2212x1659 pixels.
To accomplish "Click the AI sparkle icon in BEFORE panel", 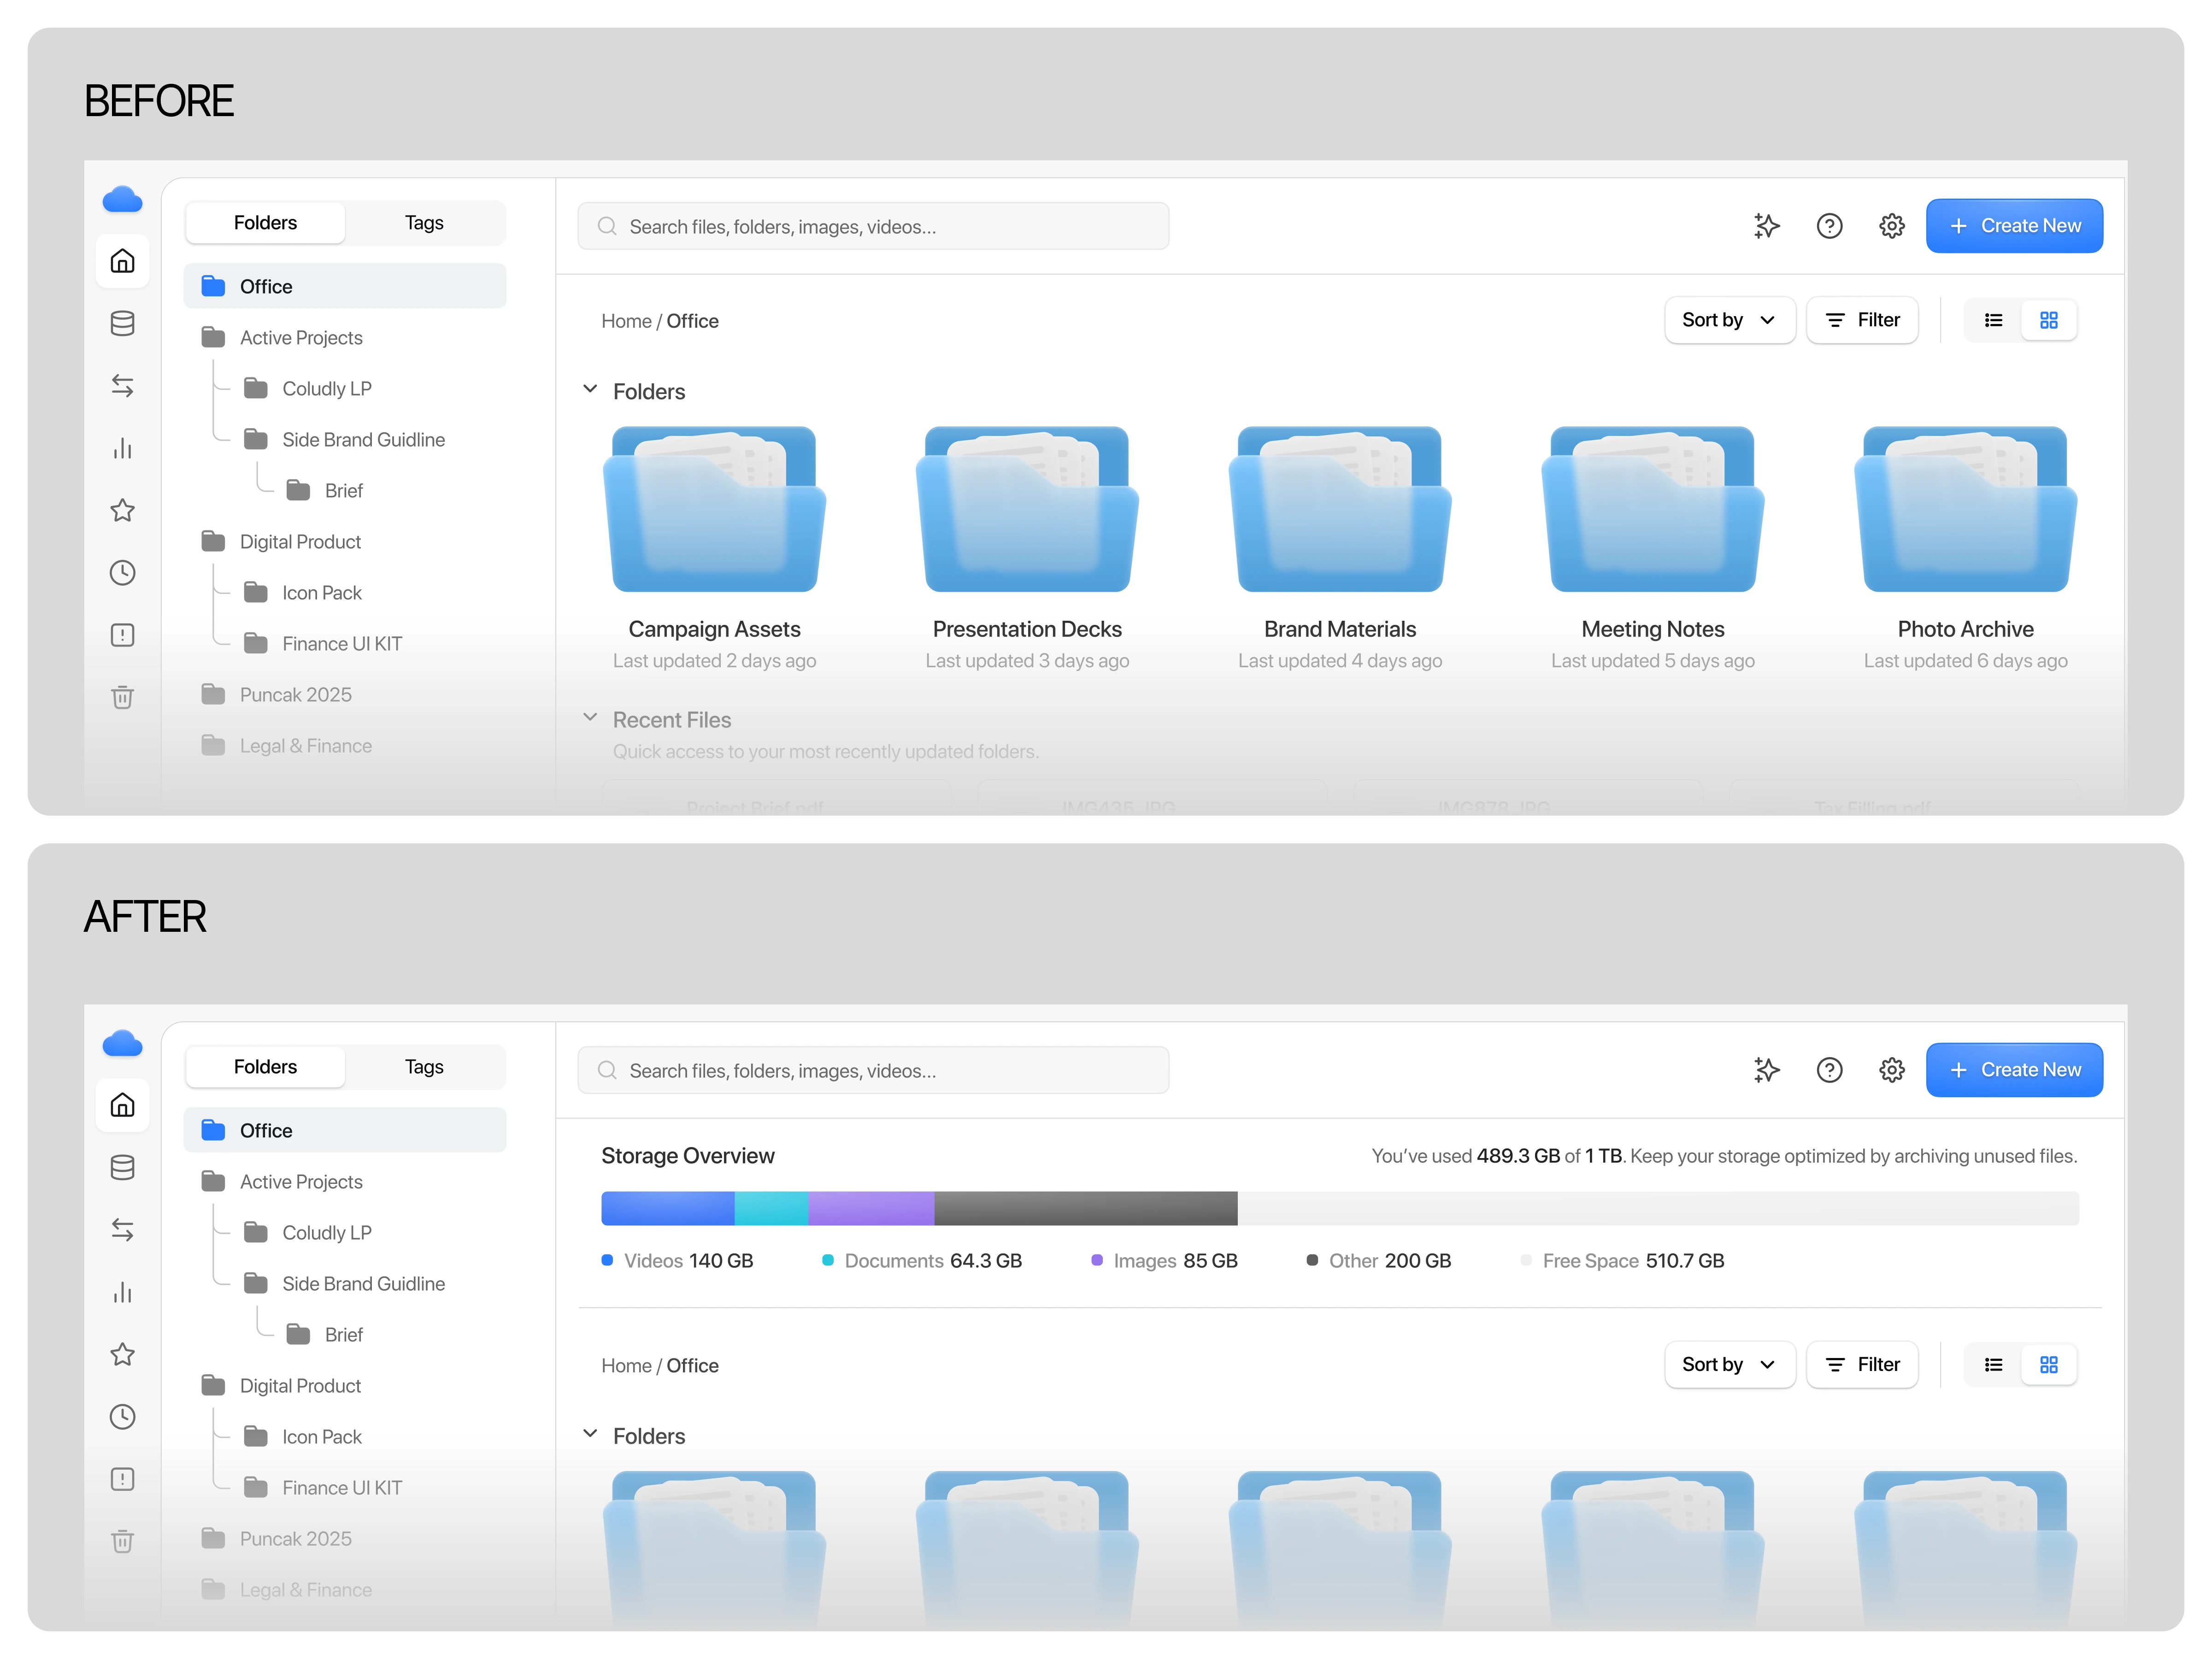I will tap(1766, 226).
